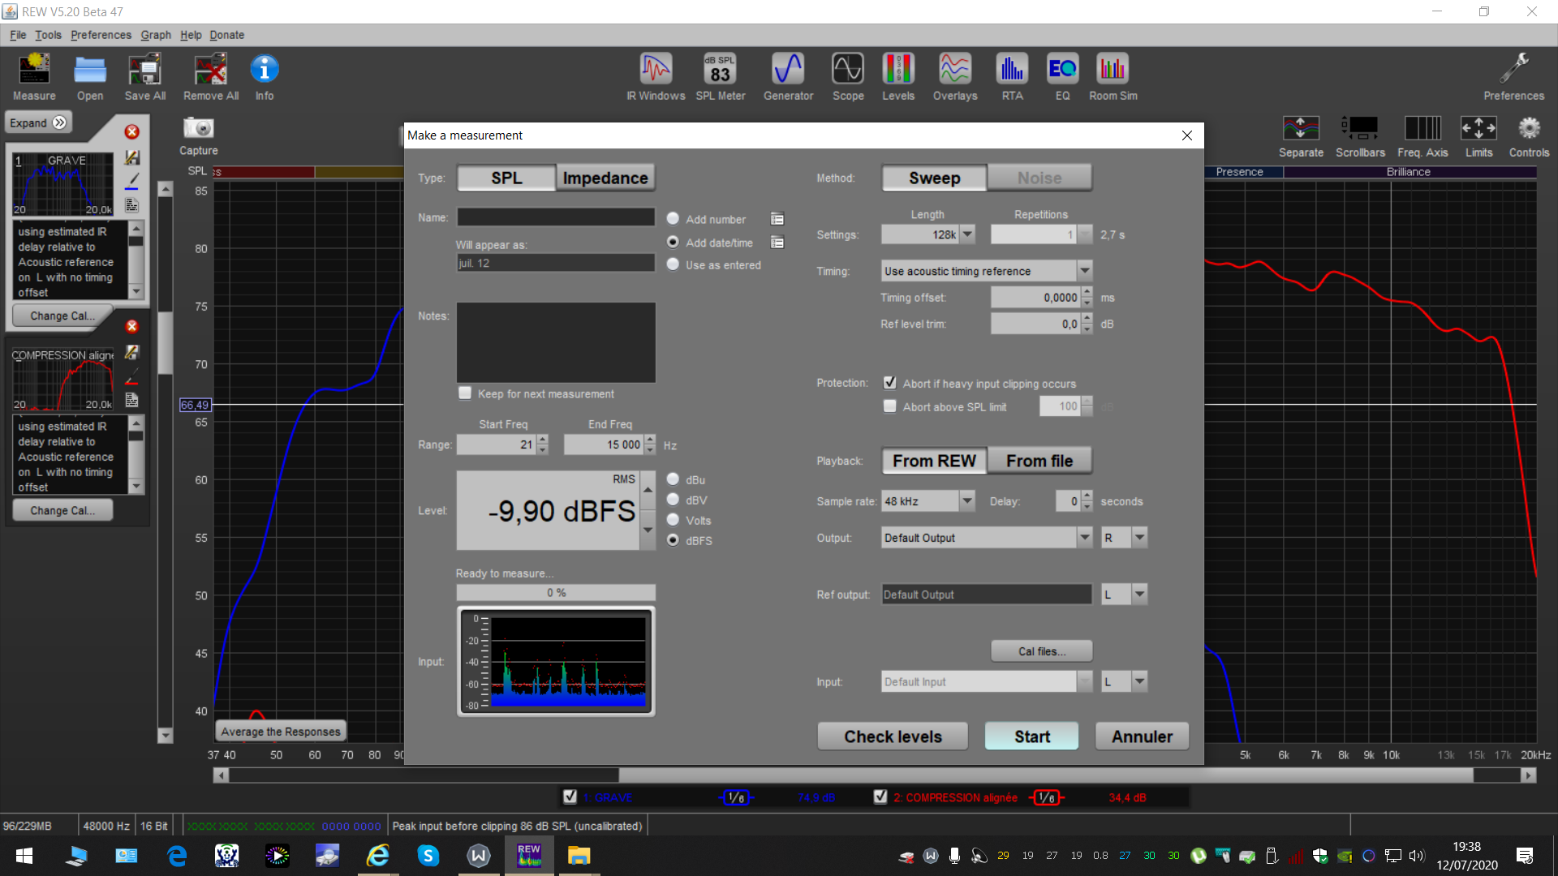Click the GRAVE trace 1/6 smoothing indicator
The height and width of the screenshot is (876, 1558).
pyautogui.click(x=736, y=797)
